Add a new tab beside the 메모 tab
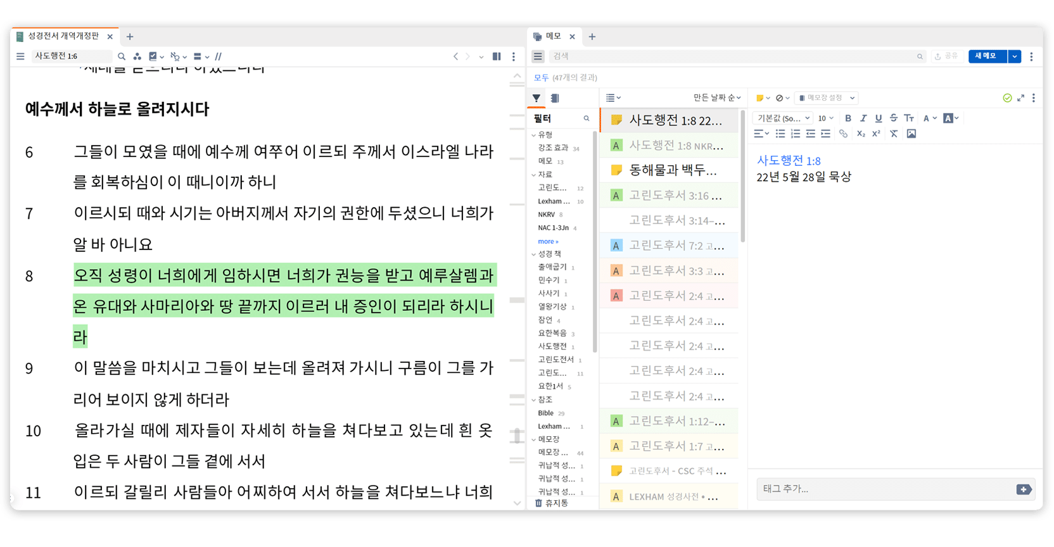 (592, 37)
